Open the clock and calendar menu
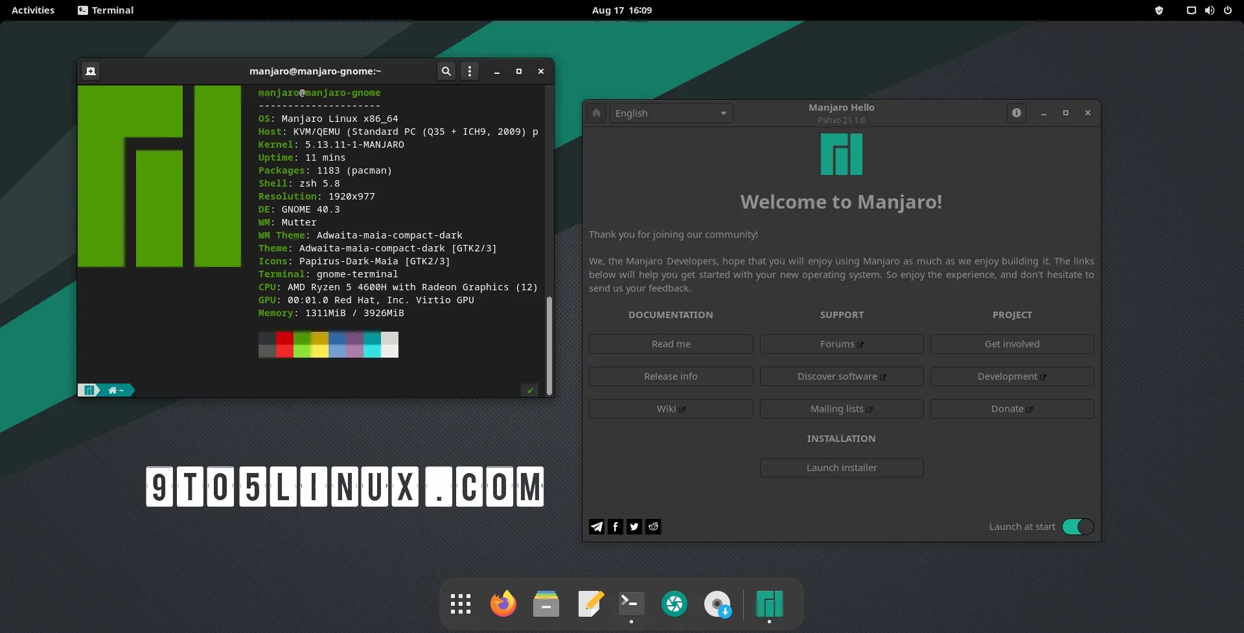 click(622, 10)
